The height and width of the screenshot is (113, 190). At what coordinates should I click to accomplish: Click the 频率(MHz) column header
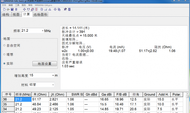click(x=23, y=95)
